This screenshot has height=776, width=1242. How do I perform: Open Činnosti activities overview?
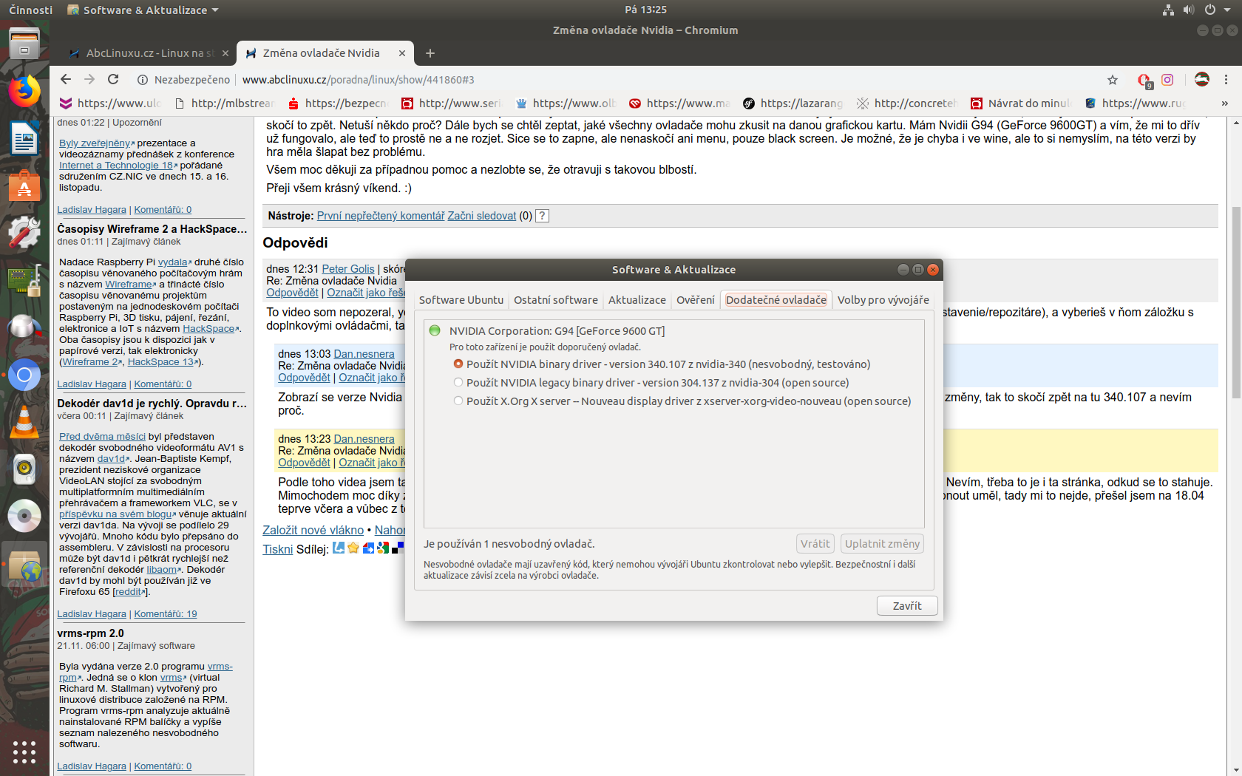[x=30, y=10]
